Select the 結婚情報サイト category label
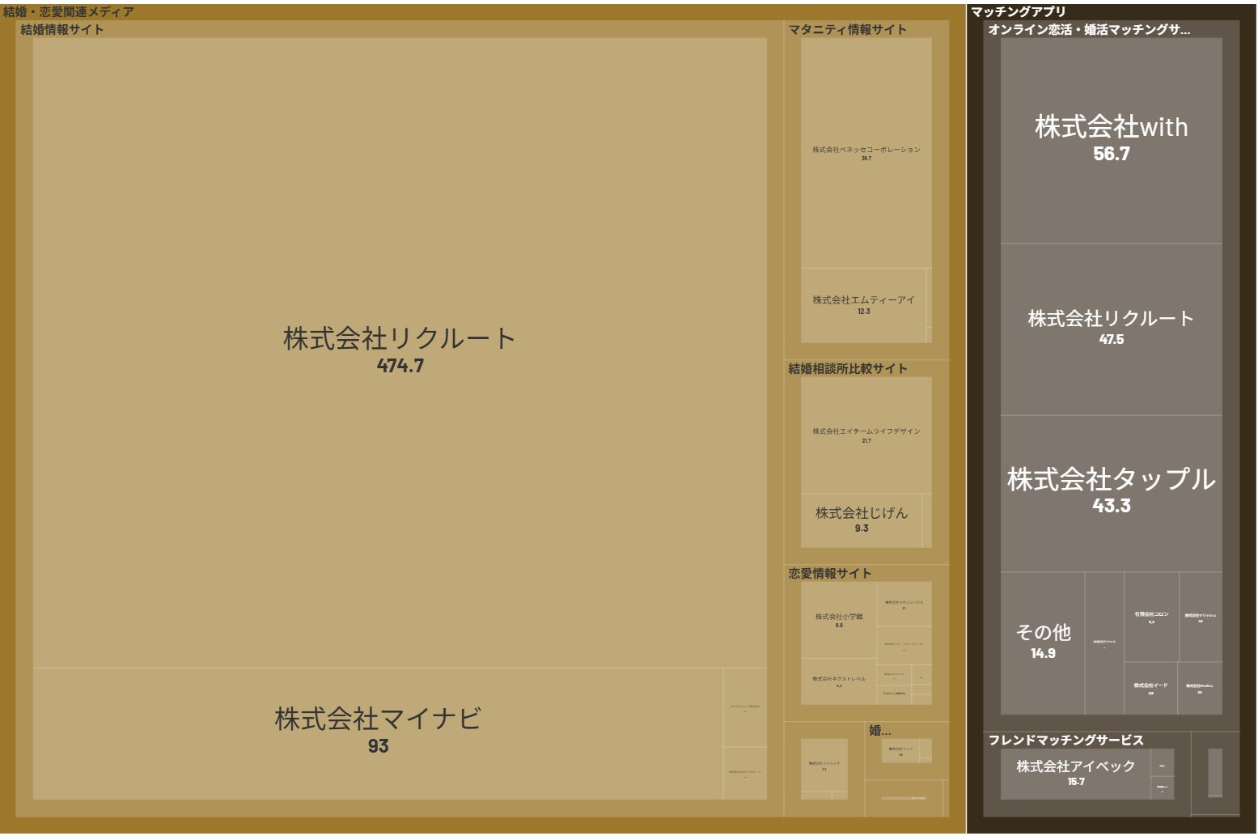The height and width of the screenshot is (836, 1258). 62,29
